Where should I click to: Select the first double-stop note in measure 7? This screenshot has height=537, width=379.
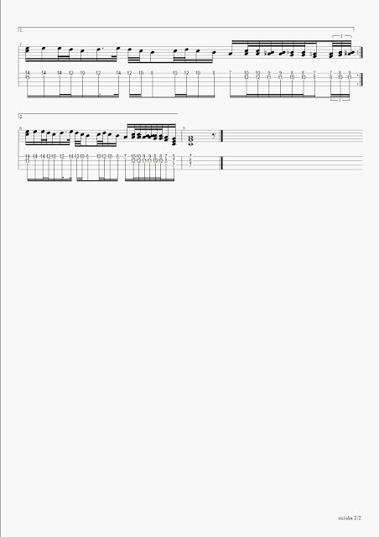[28, 50]
